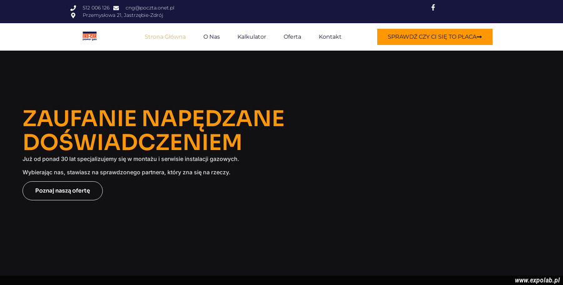Click the www.expolab.pl watermark
Viewport: 563px width, 285px height.
[x=537, y=281]
